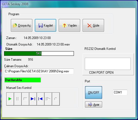Click the greyed-out record button
138x120 pixels.
pyautogui.click(x=56, y=99)
